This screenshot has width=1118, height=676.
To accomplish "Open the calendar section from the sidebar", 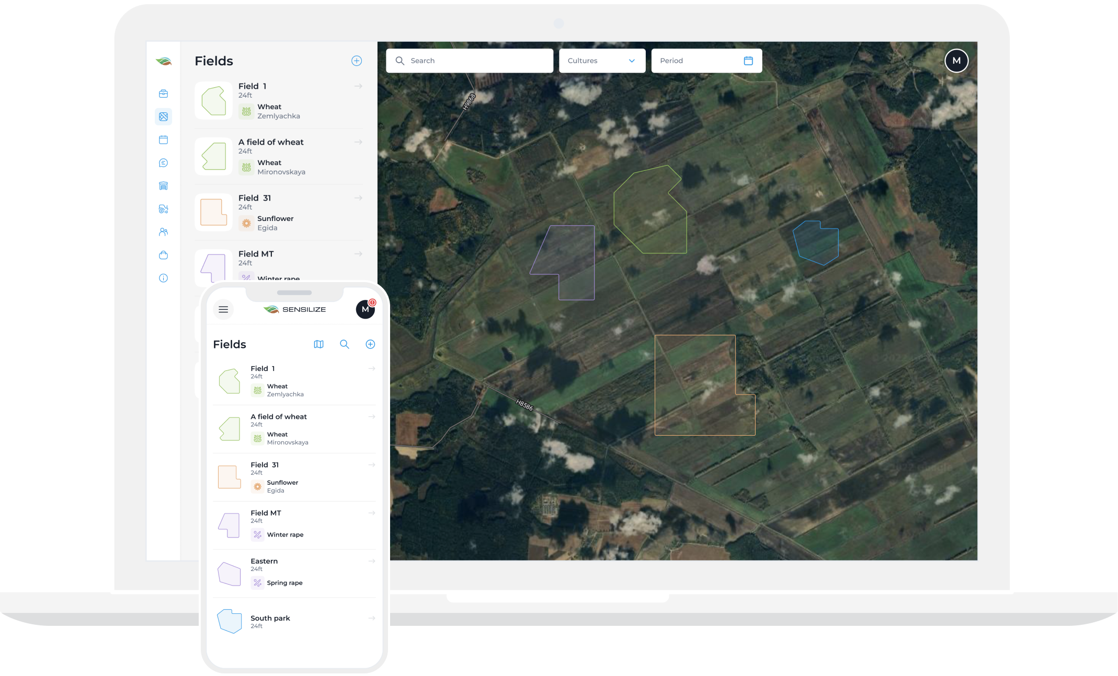I will point(163,139).
